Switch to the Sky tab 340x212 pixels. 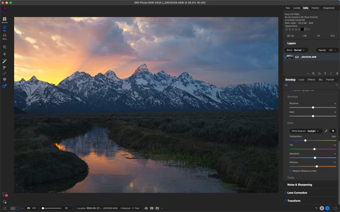320,79
